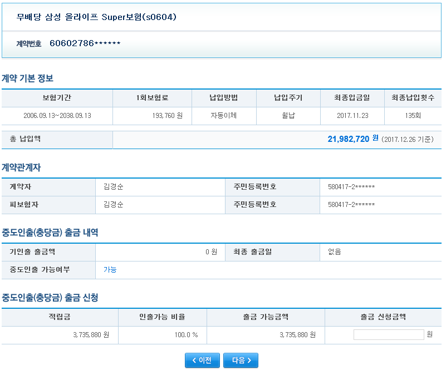Screen dimensions: 446x375
Task: Click the 무배당 삼성 올라이프 Super보험 title
Action: [96, 17]
